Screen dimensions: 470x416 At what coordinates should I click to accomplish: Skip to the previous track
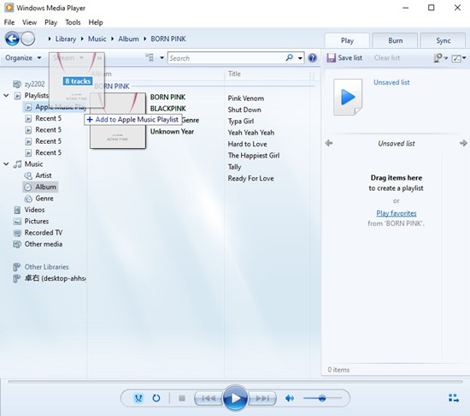click(x=209, y=398)
